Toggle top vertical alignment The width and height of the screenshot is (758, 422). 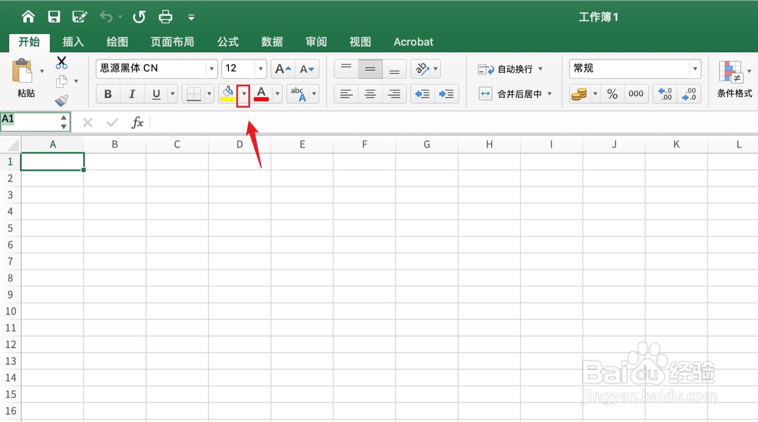click(x=346, y=69)
